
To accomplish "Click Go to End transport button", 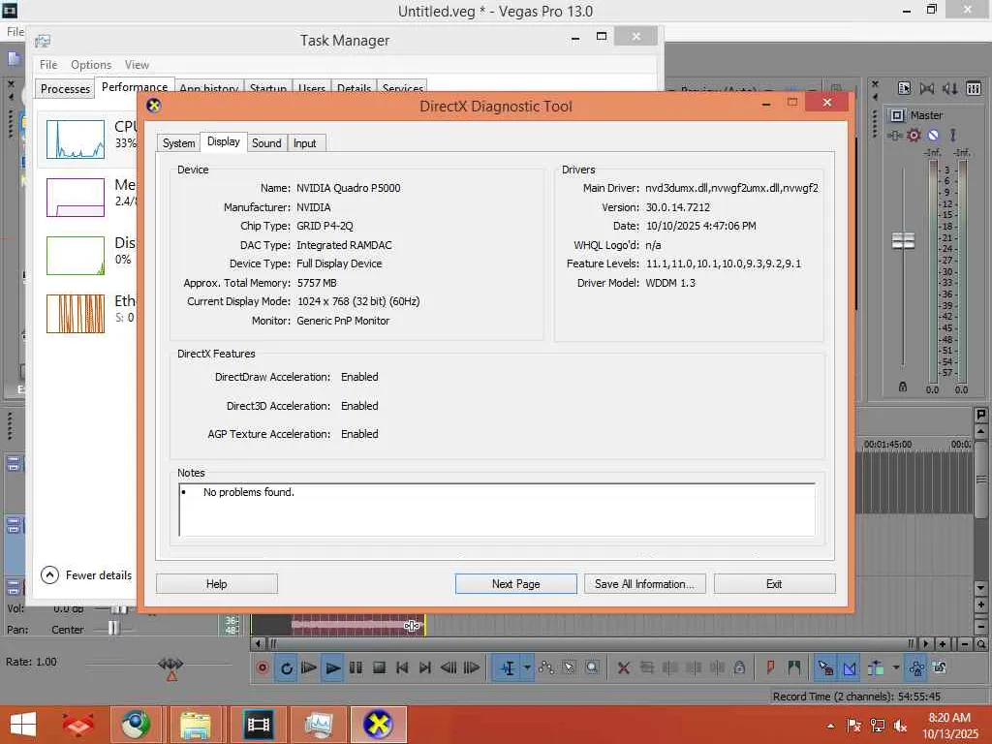I will pos(425,667).
